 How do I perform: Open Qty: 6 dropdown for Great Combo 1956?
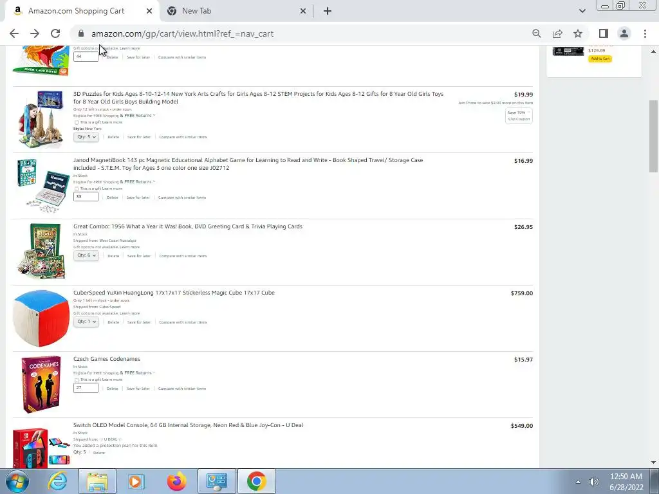(x=86, y=255)
